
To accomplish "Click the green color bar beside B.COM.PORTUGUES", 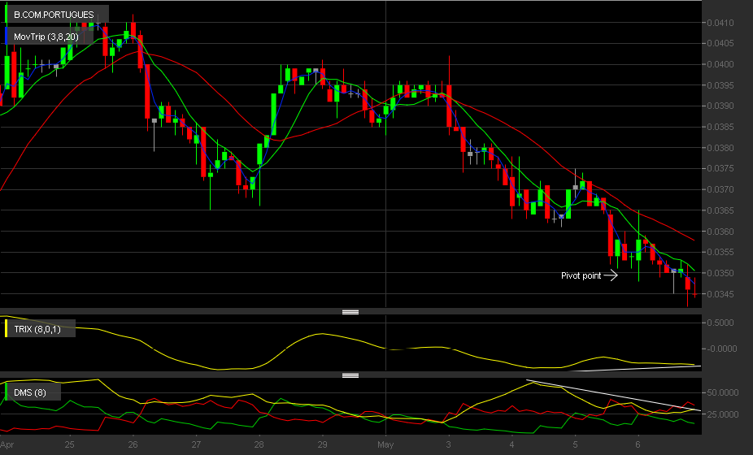I will click(x=7, y=15).
